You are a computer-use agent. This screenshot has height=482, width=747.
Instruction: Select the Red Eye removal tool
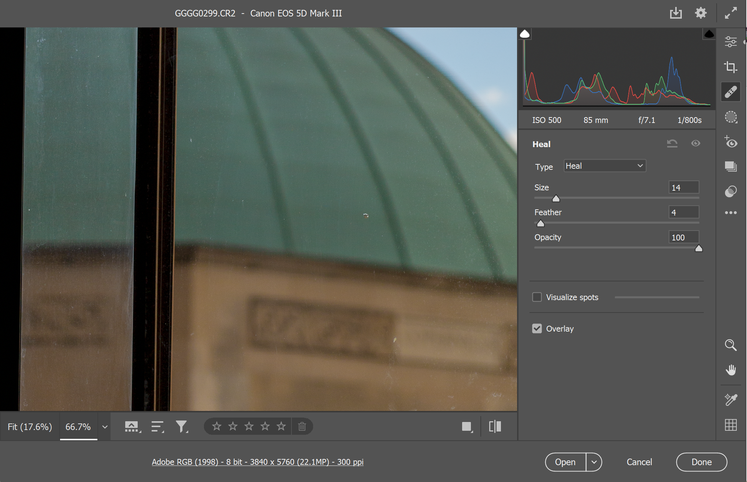pos(731,142)
